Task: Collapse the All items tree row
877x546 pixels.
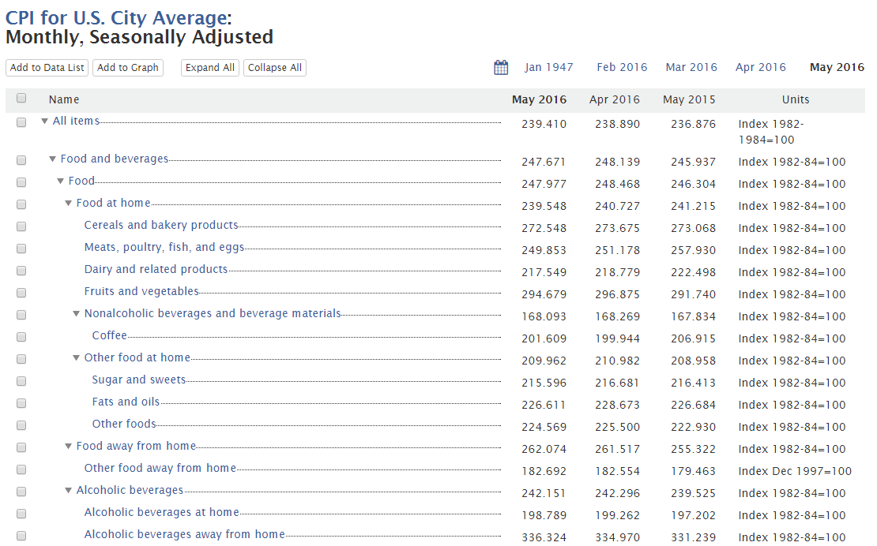Action: tap(45, 122)
